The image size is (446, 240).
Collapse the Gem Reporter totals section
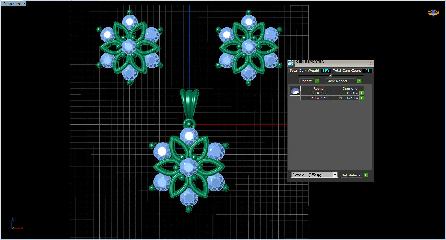pyautogui.click(x=331, y=76)
